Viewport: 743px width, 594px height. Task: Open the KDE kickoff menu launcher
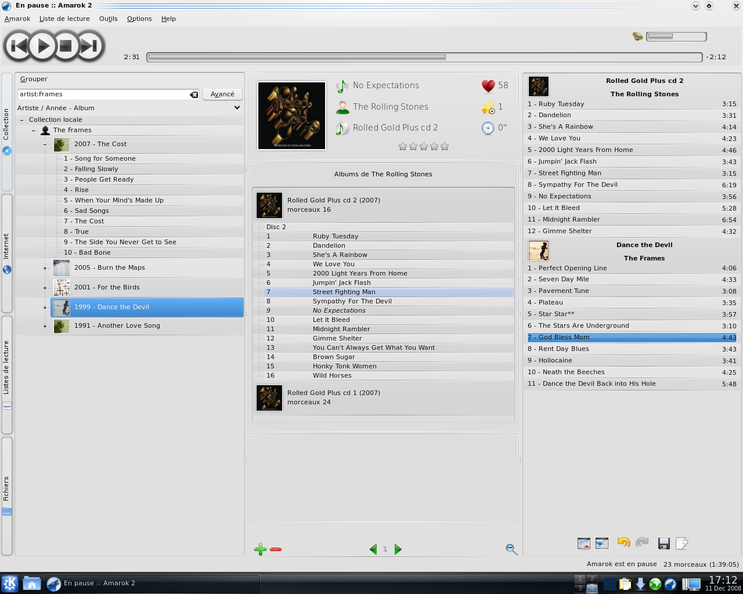10,584
